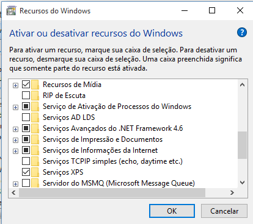Click the scroll right arrow of the horizontal scrollbar

[232, 192]
